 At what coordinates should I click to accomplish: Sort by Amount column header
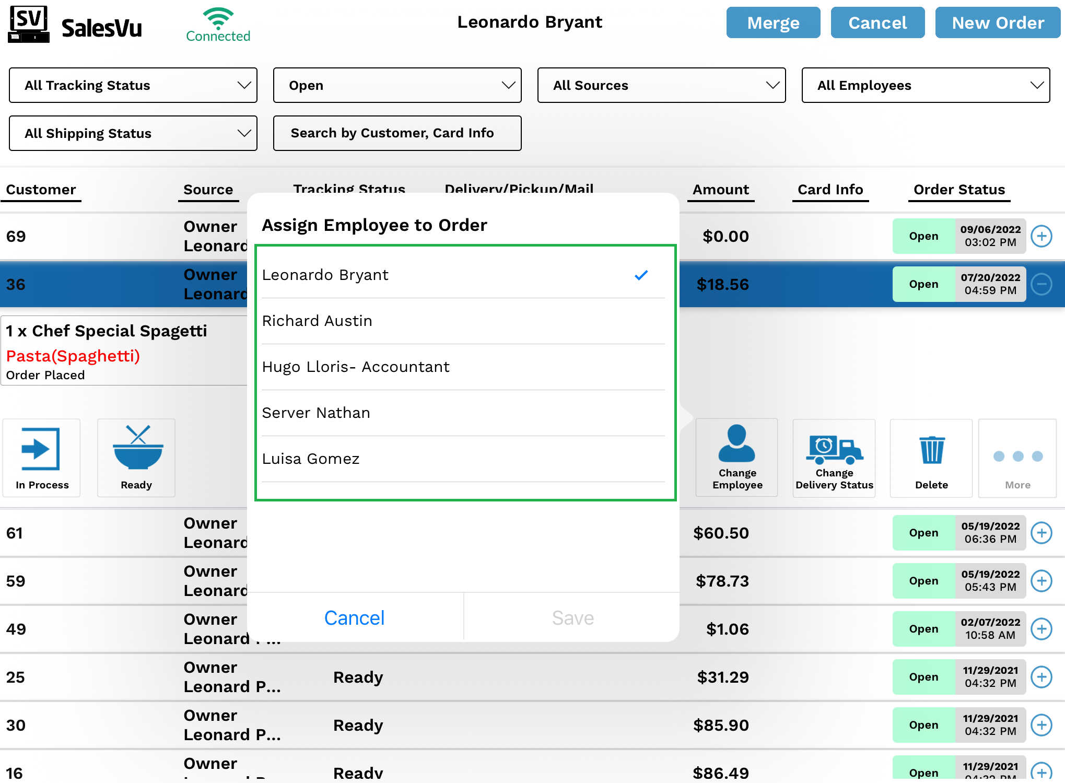(x=720, y=190)
